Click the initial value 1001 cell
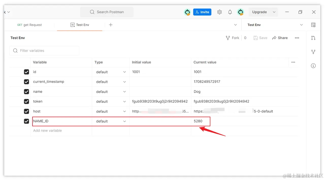The height and width of the screenshot is (180, 325). click(x=160, y=72)
